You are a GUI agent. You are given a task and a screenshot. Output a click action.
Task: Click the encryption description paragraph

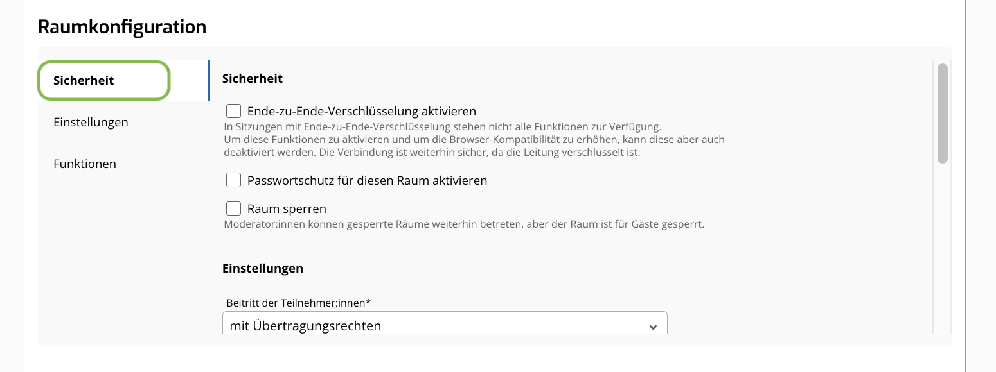[x=474, y=139]
